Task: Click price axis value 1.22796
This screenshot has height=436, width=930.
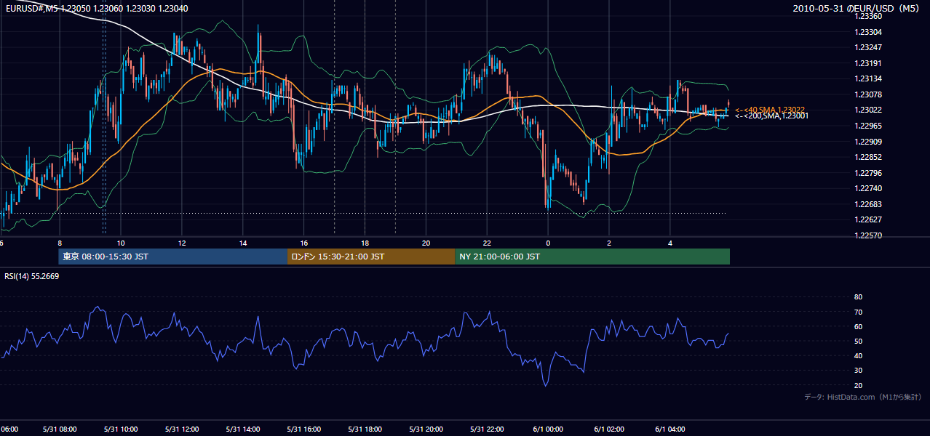Action: 867,173
